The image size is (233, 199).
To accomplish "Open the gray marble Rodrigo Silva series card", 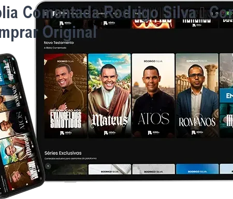I will (x=154, y=169).
